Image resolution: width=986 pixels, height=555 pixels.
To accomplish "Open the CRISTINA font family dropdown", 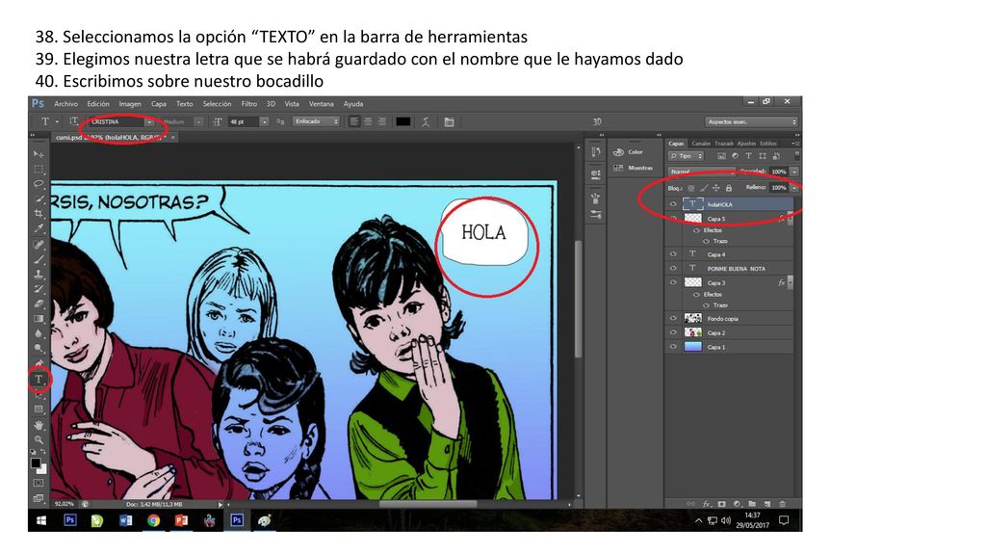I will (149, 121).
